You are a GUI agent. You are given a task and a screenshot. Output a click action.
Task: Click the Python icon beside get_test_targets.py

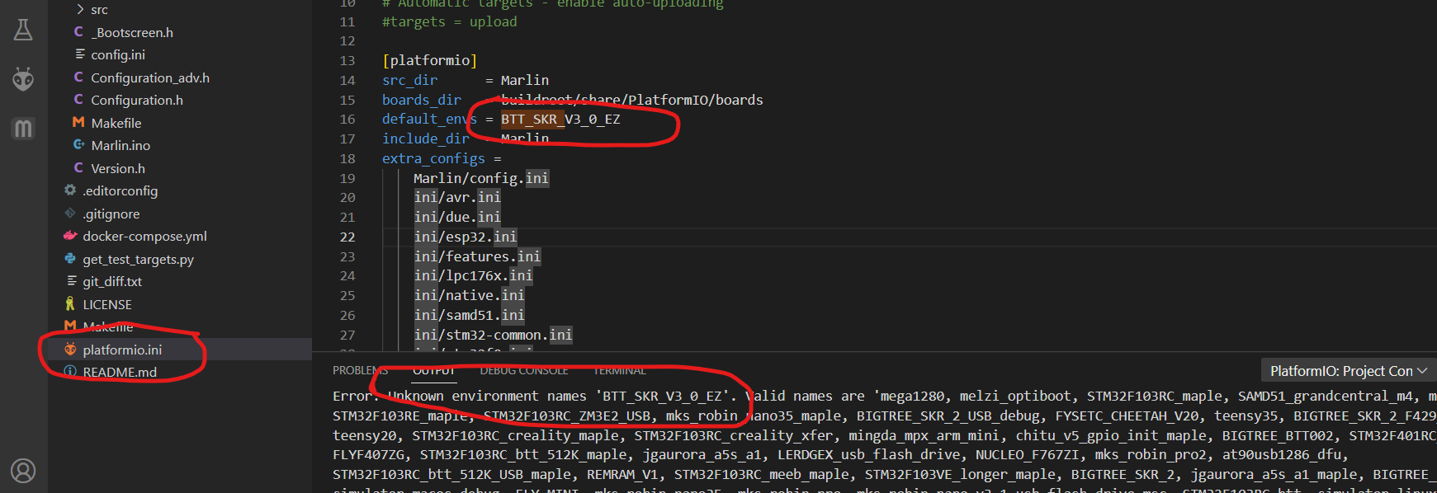point(70,259)
